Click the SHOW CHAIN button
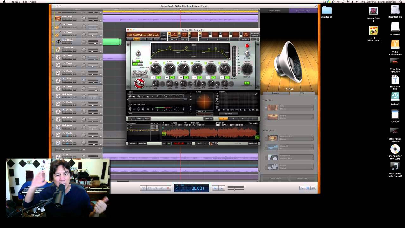 pos(255,33)
